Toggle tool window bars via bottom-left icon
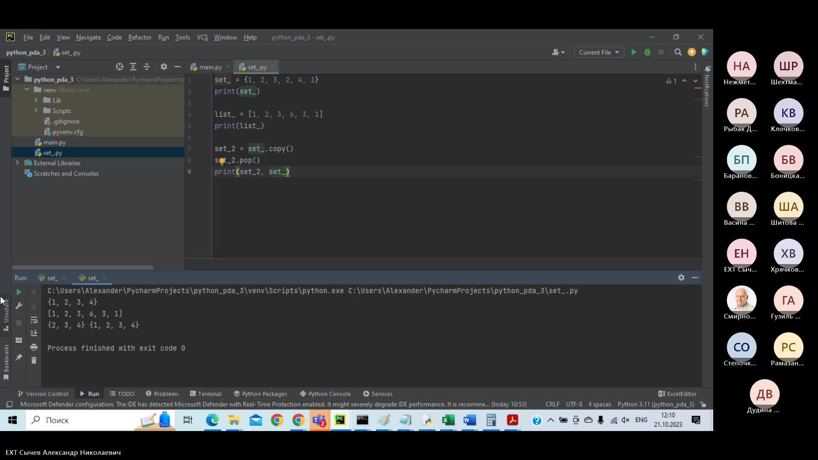The height and width of the screenshot is (460, 818). (9, 404)
